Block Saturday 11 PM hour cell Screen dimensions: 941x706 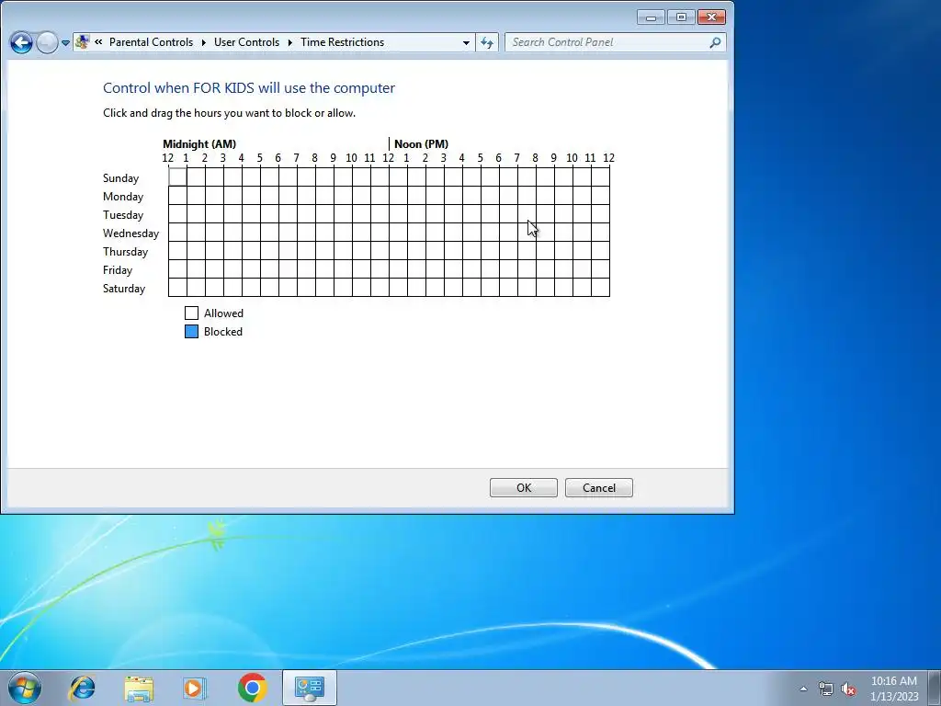[x=601, y=288]
